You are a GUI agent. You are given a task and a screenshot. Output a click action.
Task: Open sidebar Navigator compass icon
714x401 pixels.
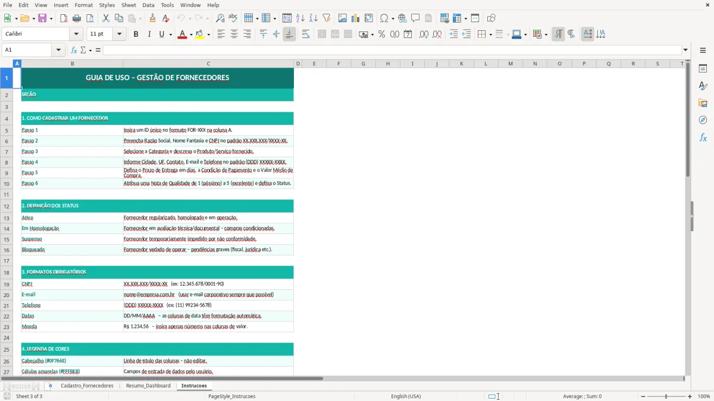tap(703, 120)
